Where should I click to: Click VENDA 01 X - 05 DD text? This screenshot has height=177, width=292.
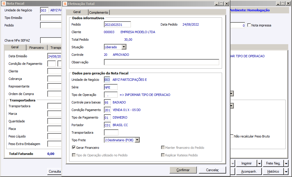tap(127, 110)
